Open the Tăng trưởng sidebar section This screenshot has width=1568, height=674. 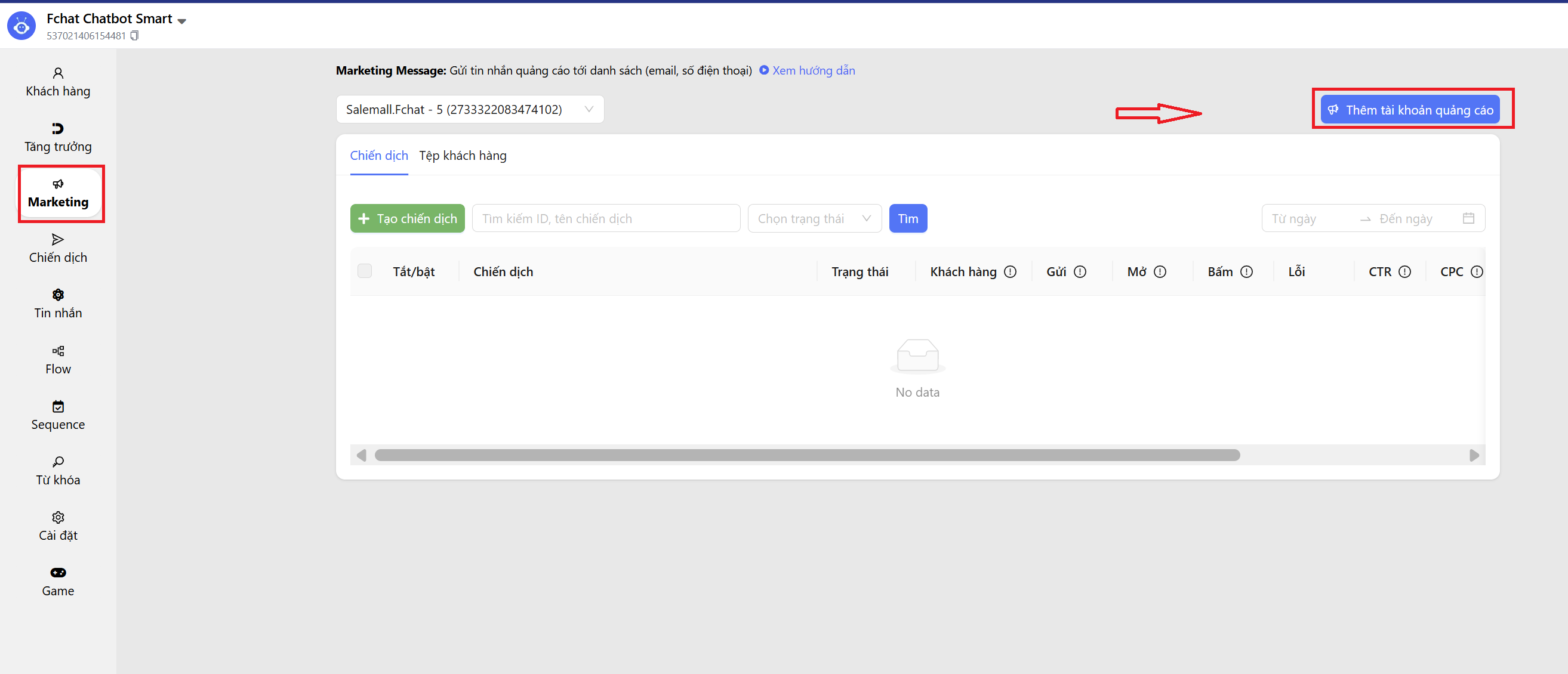58,137
